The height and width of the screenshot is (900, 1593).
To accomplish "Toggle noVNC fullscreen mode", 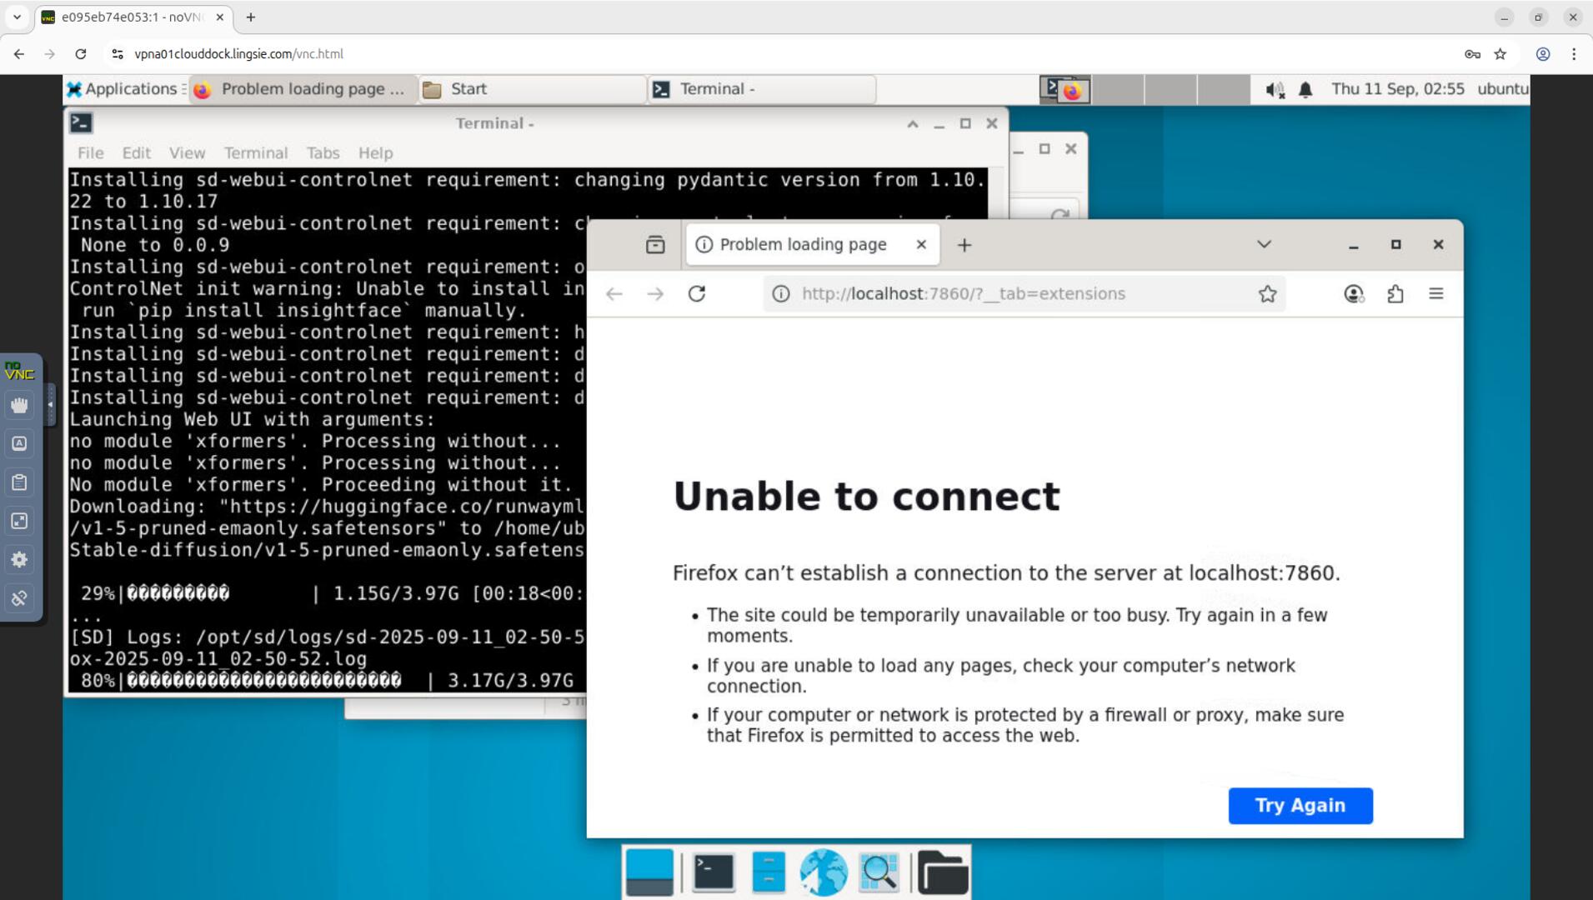I will click(19, 521).
